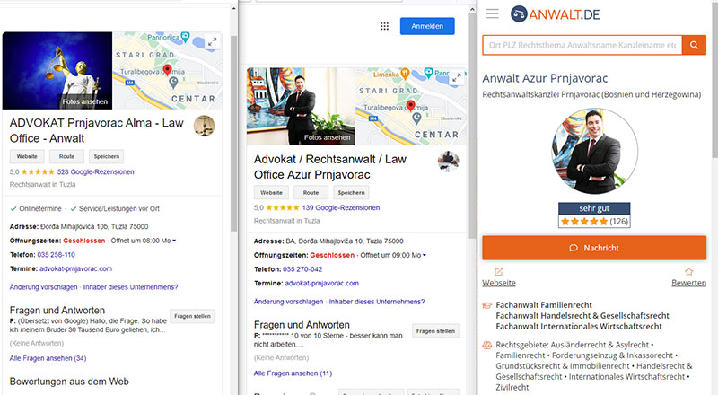The width and height of the screenshot is (718, 395).
Task: Expand opening hours dropdown 'Öffnet um 08:00 Mo'
Action: click(x=143, y=241)
